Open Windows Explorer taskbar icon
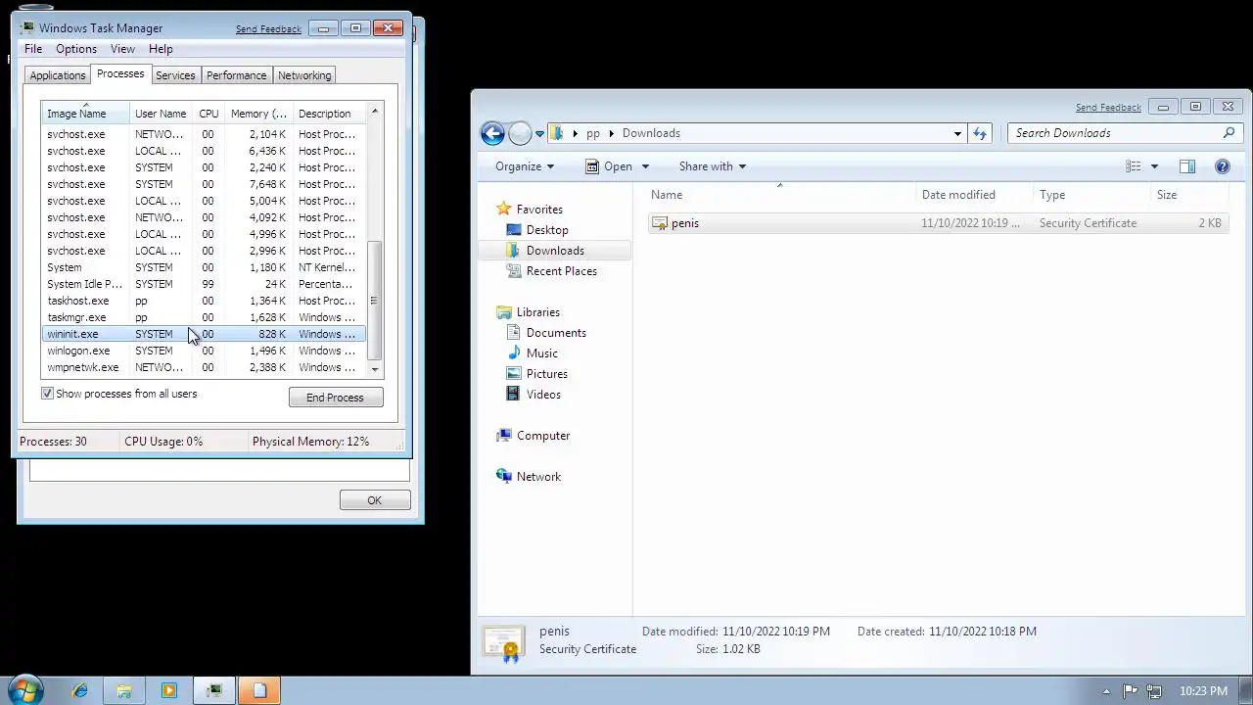 coord(124,691)
